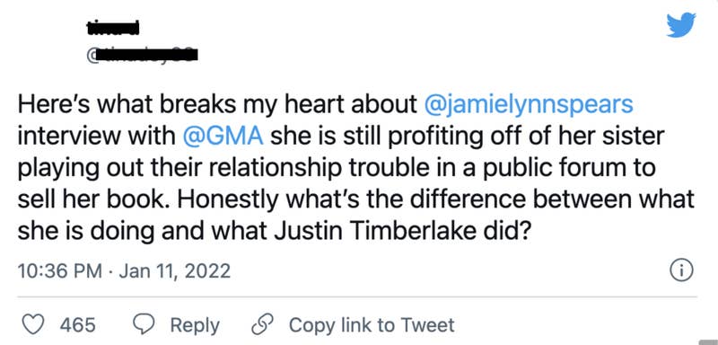The width and height of the screenshot is (718, 345).
Task: Click the redacted @username handle
Action: [x=142, y=56]
